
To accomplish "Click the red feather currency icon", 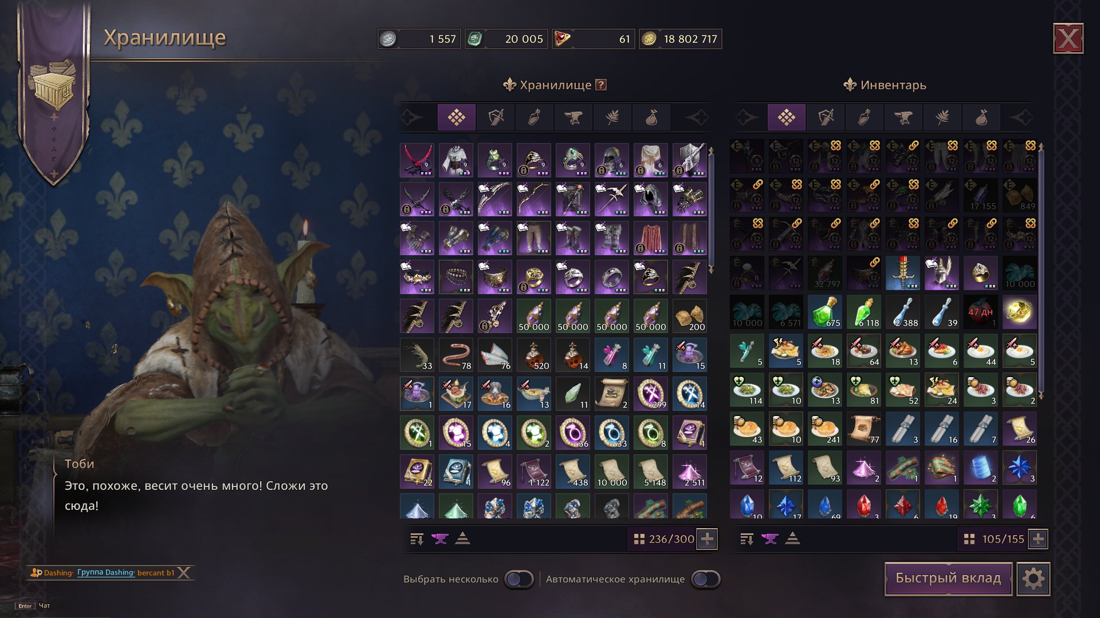I will click(x=563, y=39).
